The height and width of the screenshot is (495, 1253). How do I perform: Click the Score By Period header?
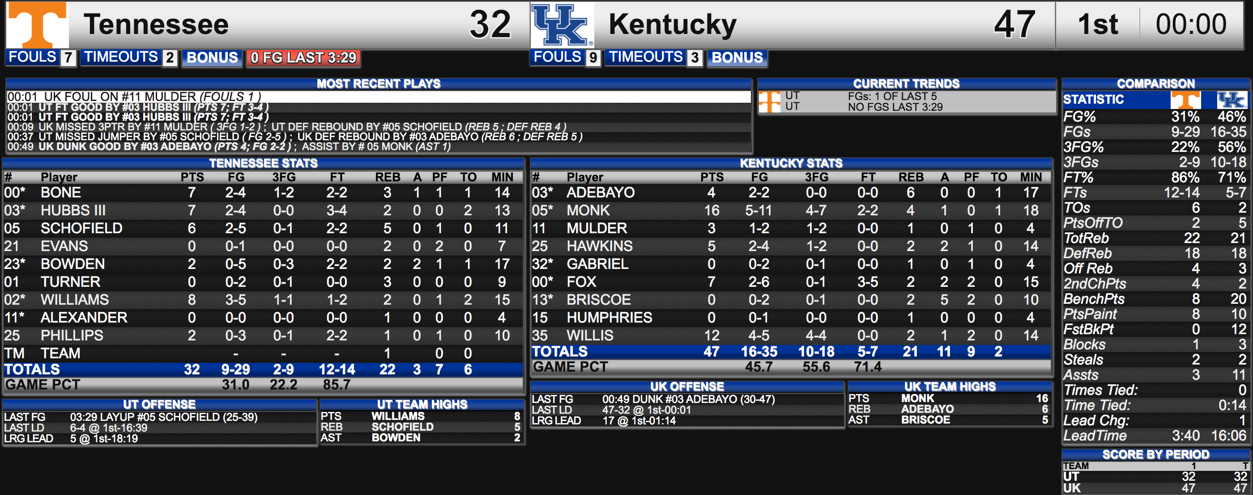point(1155,455)
